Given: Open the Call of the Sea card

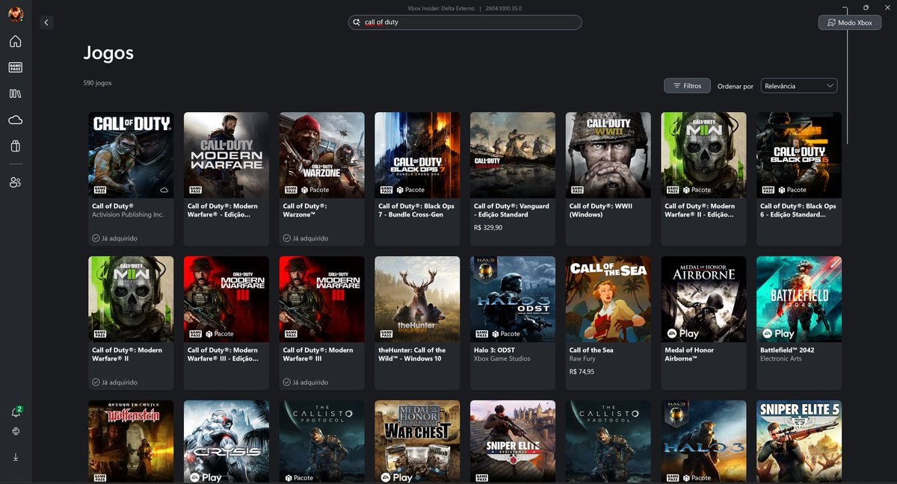Looking at the screenshot, I should point(608,323).
